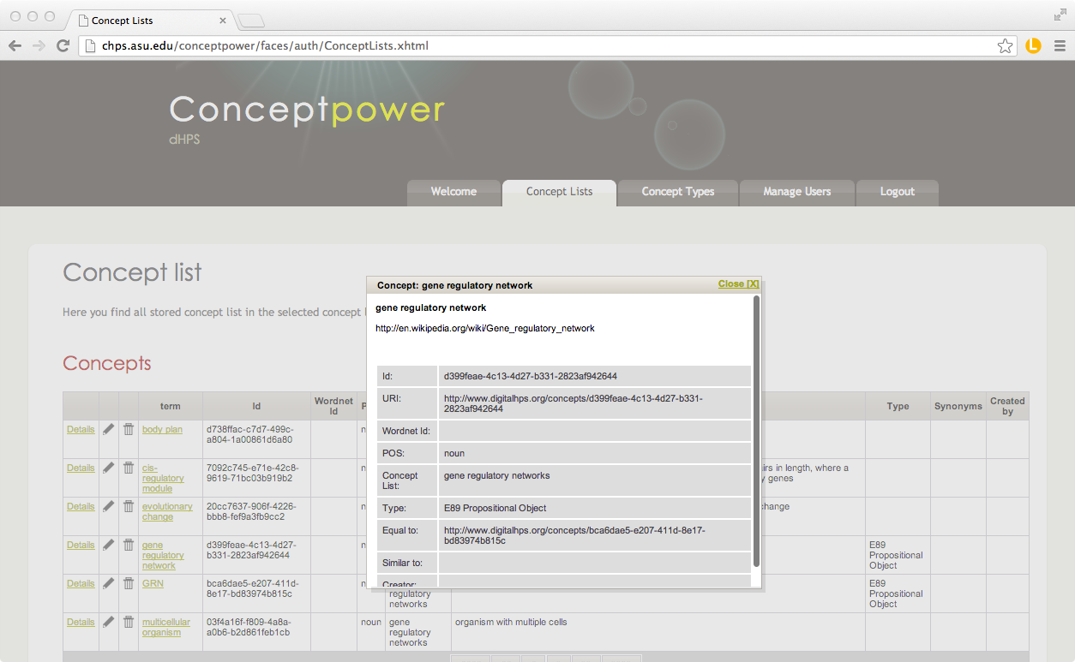The image size is (1075, 662).
Task: Close the gene regulatory network dialog
Action: click(x=738, y=283)
